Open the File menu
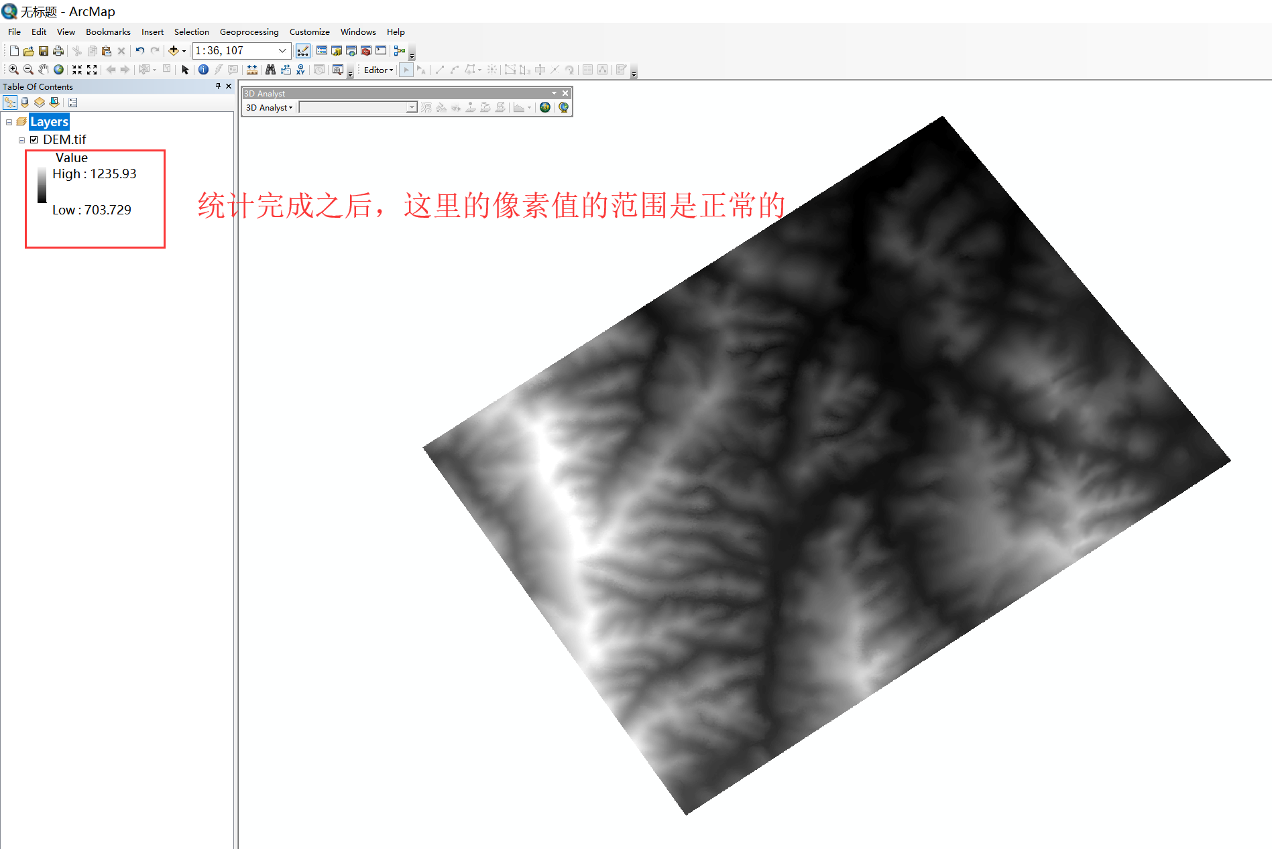 (14, 31)
